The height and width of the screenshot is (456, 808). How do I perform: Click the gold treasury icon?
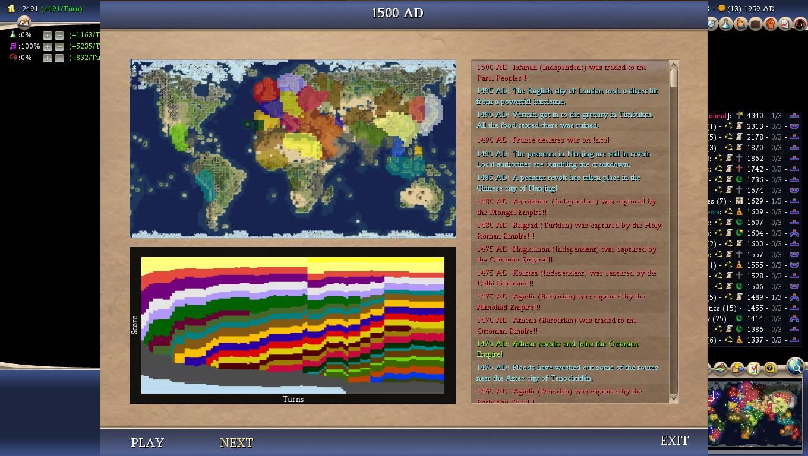[11, 9]
